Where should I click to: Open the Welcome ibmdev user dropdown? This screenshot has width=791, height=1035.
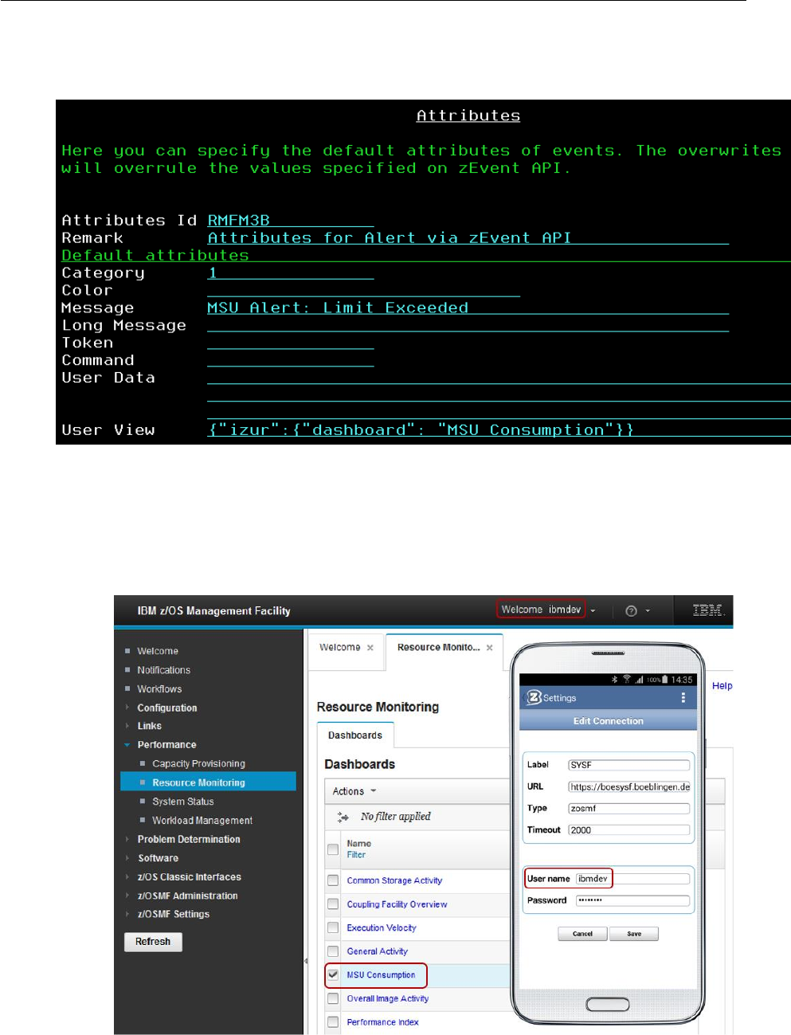click(547, 610)
